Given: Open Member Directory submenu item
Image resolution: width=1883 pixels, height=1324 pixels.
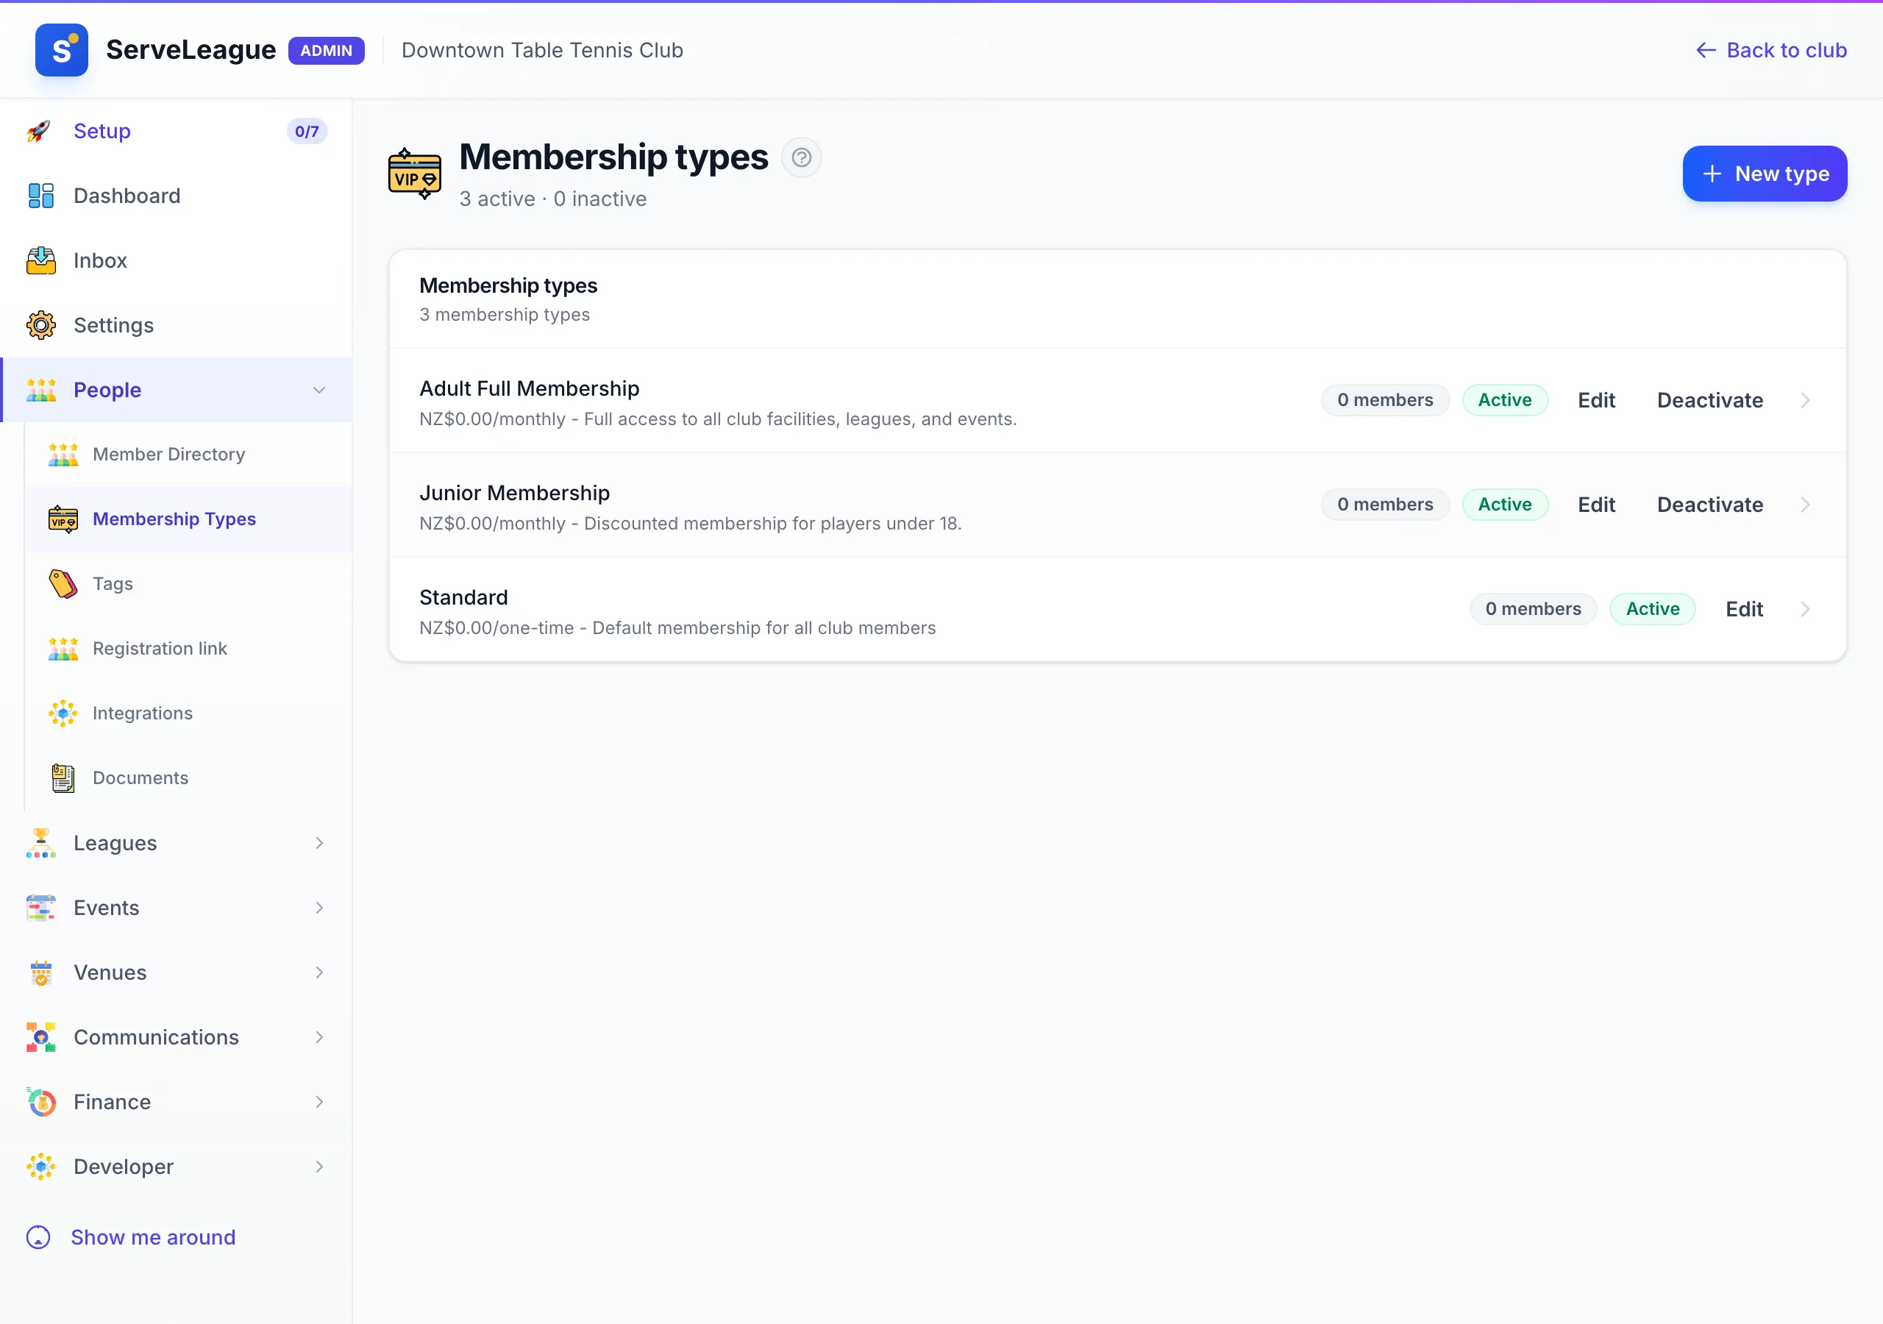Looking at the screenshot, I should 188,455.
